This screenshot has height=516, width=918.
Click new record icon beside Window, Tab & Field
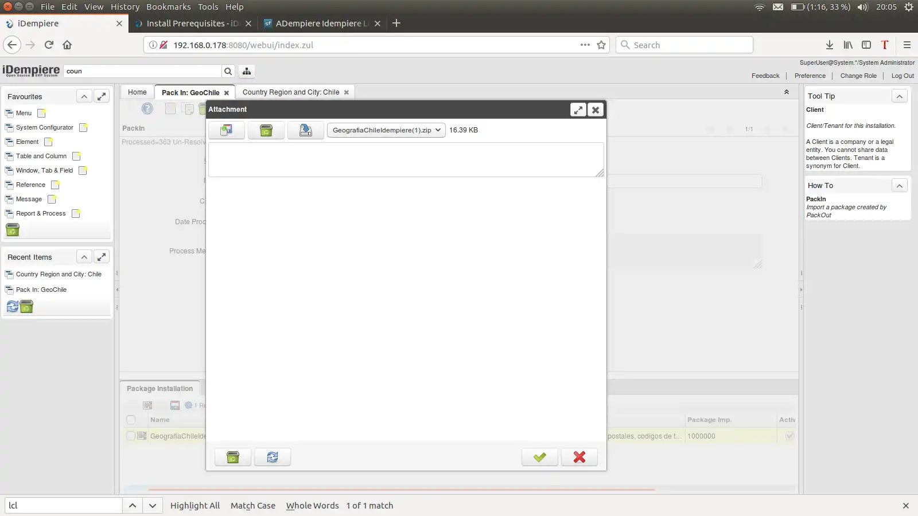click(x=83, y=170)
